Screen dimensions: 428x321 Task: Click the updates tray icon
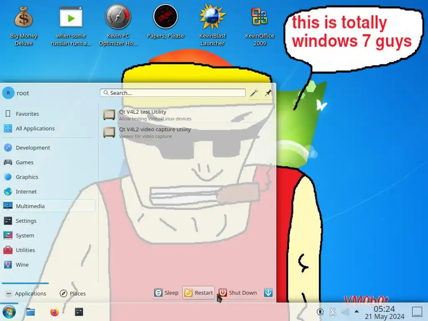[x=320, y=312]
